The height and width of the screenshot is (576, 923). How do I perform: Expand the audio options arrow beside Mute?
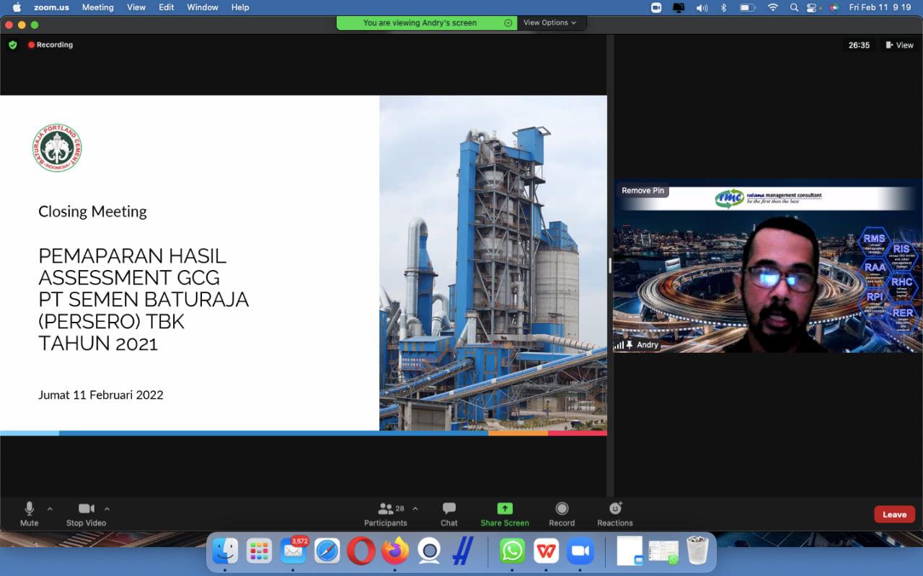coord(50,508)
